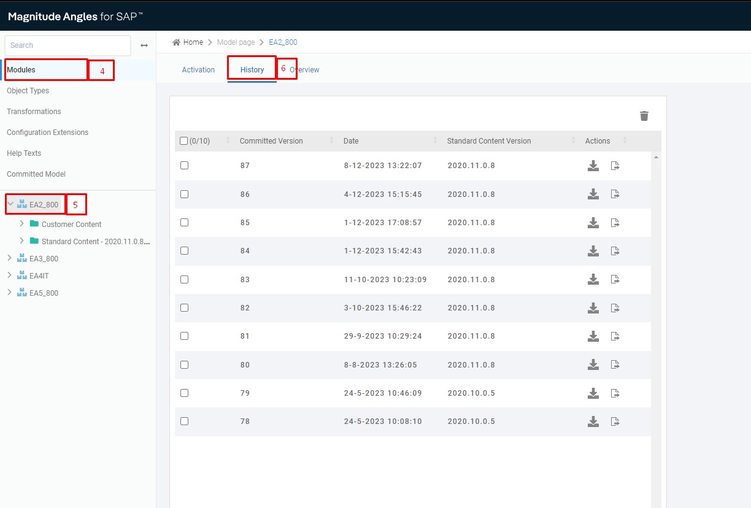Screen dimensions: 751x508
Task: Click the export icon for version 84
Action: tap(615, 251)
